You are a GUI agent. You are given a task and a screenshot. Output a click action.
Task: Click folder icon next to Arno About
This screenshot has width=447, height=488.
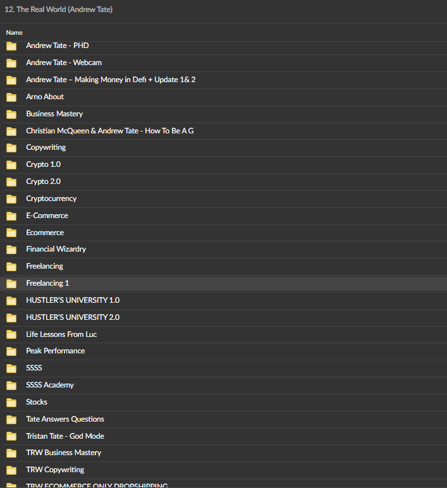tap(11, 97)
